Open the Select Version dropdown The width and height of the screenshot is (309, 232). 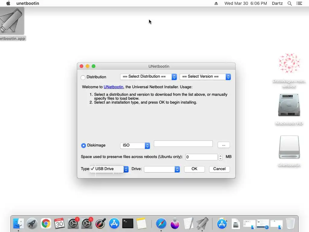[x=205, y=77]
